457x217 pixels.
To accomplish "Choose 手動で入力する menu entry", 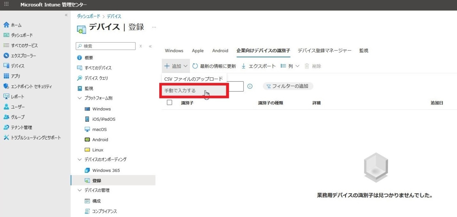I will pos(194,91).
